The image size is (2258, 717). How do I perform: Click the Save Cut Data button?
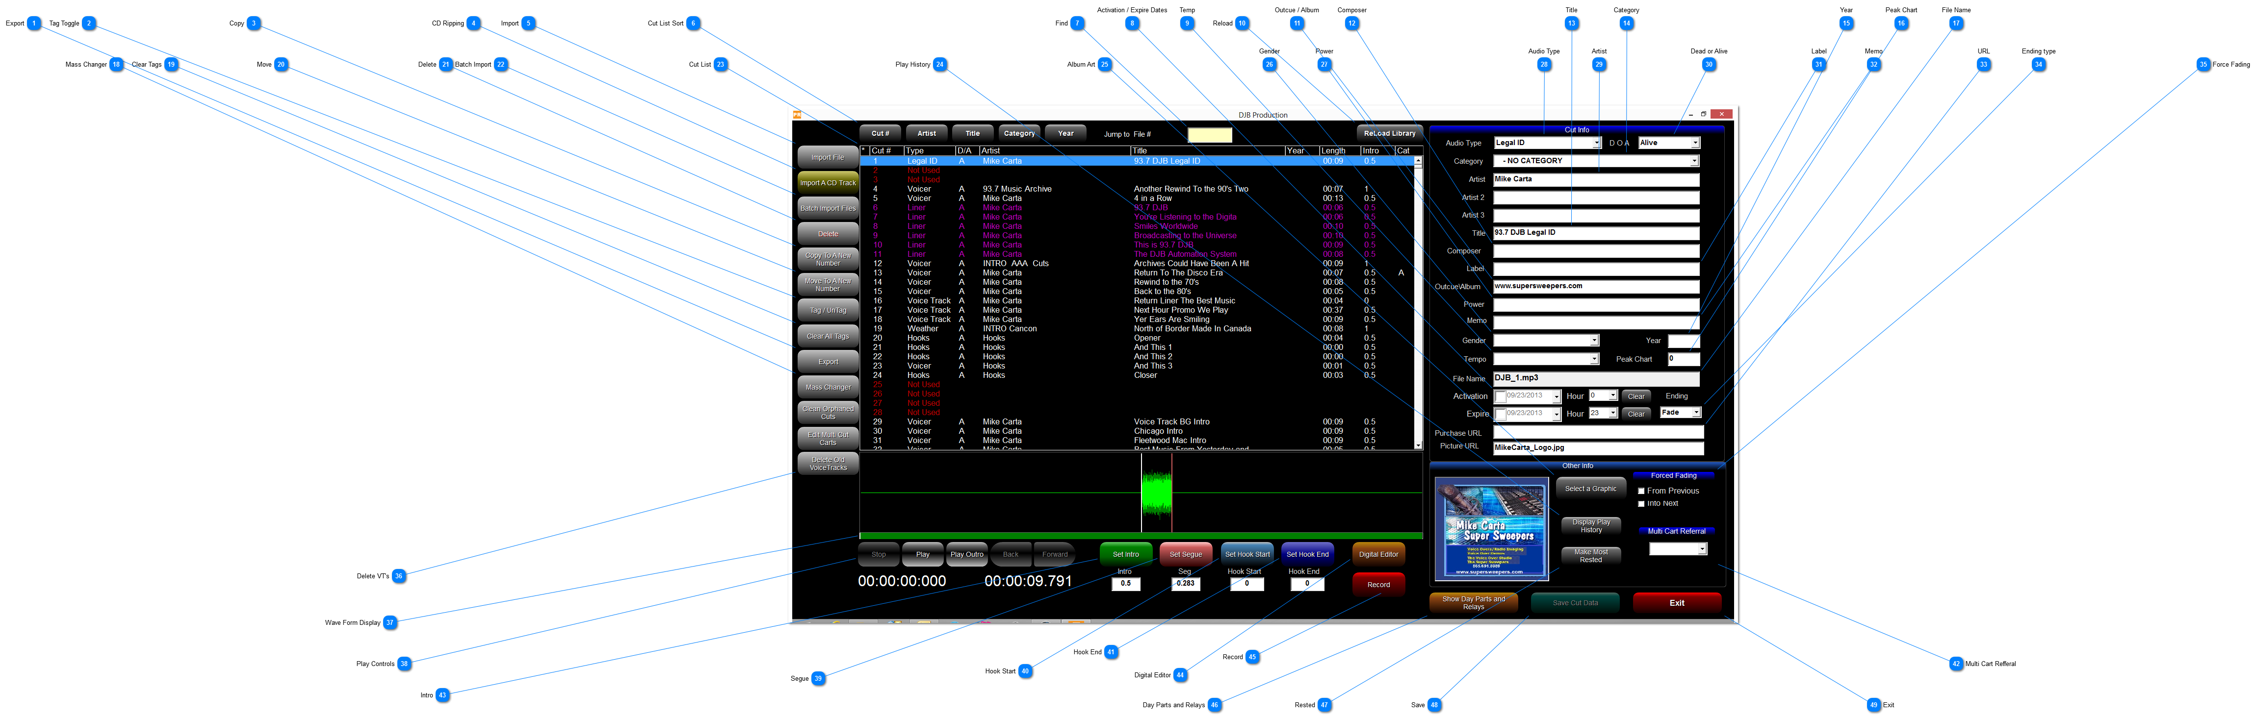click(1575, 602)
